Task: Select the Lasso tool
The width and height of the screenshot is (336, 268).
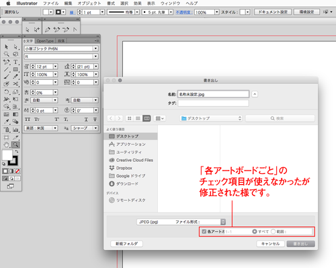Action: (x=15, y=54)
